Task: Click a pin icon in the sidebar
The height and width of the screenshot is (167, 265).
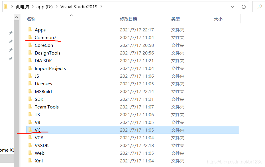Action: (11, 33)
